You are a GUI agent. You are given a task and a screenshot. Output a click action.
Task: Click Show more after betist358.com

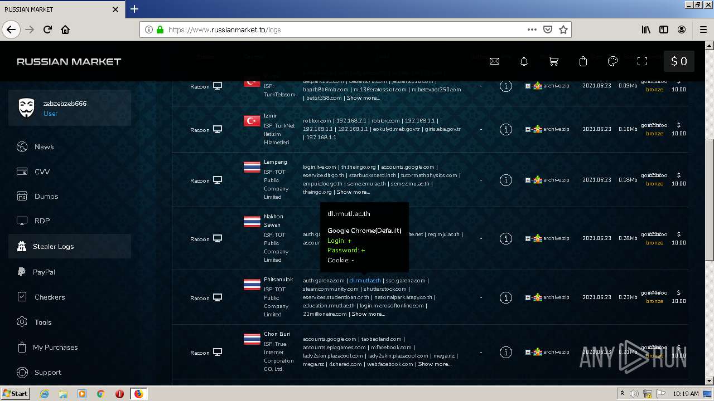click(363, 98)
